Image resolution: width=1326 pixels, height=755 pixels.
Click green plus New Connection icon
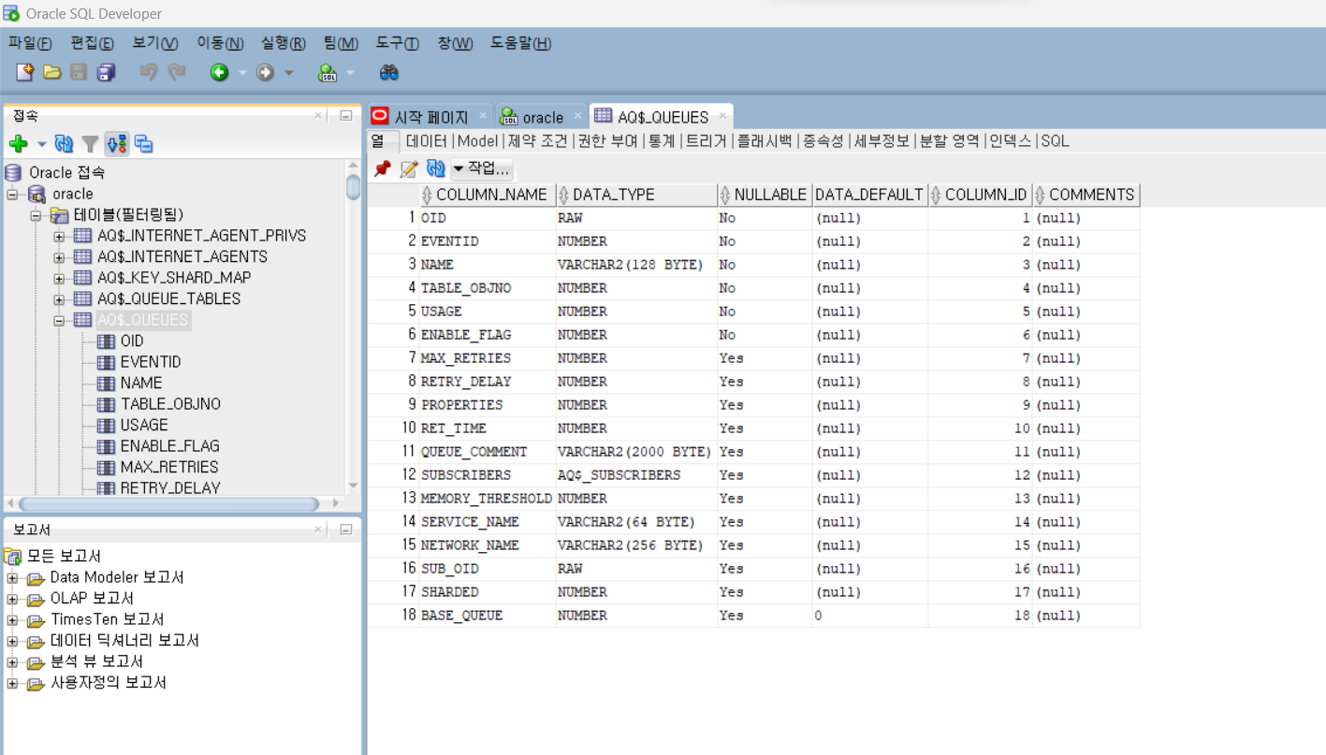[x=19, y=144]
